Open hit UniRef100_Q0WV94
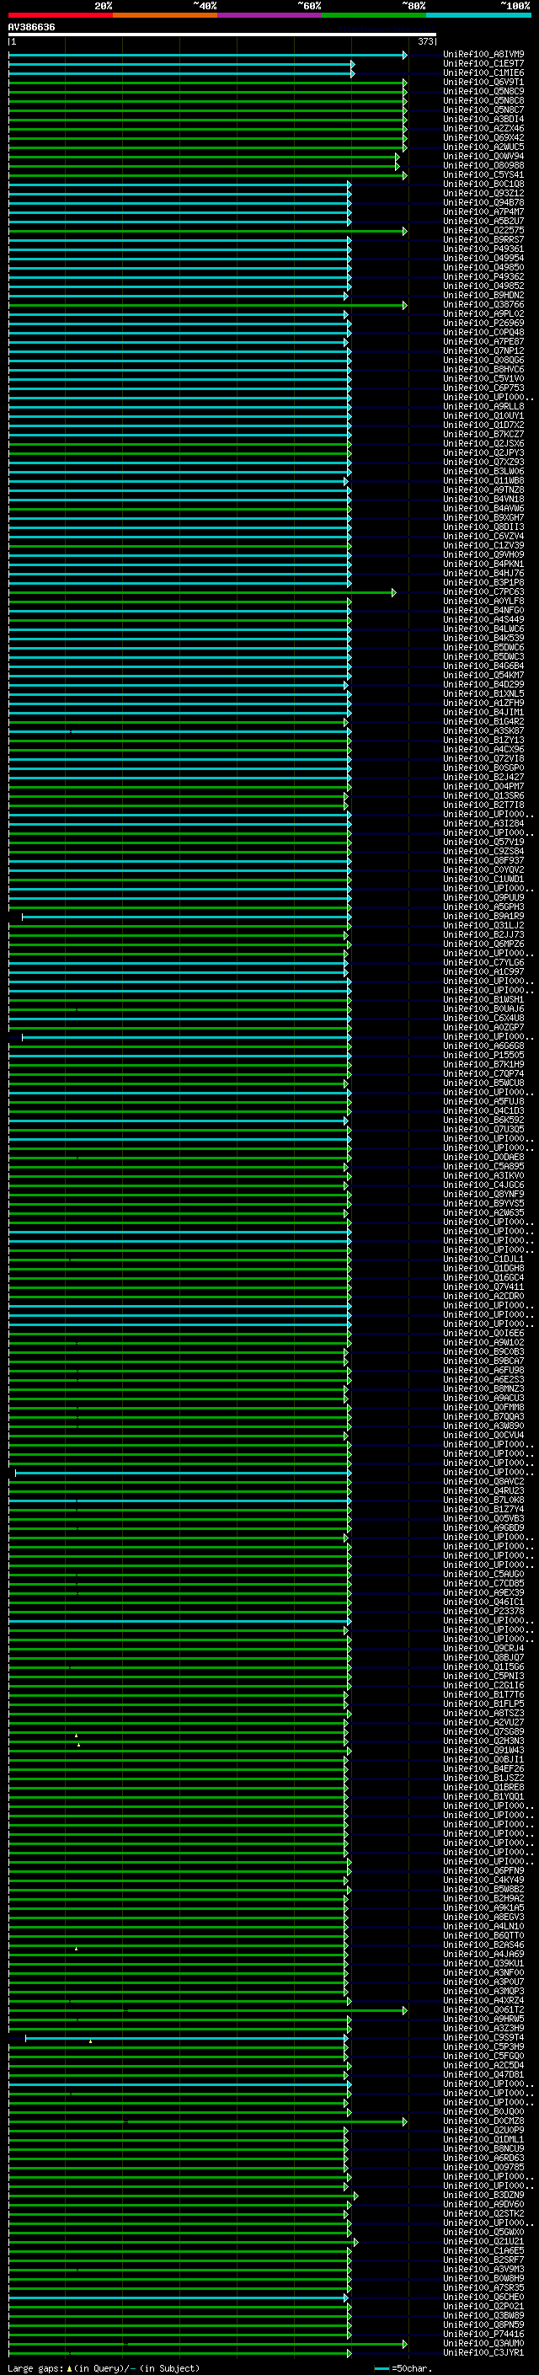This screenshot has height=2375, width=539. [x=483, y=156]
